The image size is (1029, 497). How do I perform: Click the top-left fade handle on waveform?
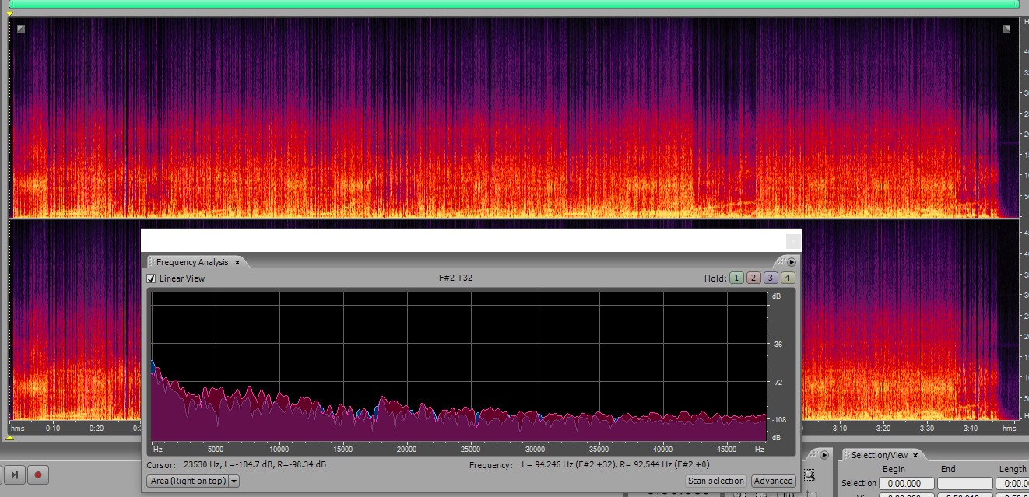click(21, 29)
